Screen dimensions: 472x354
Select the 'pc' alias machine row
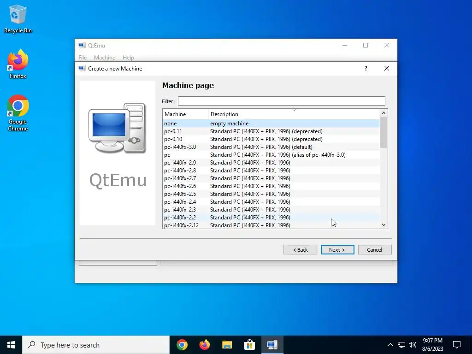click(x=271, y=155)
